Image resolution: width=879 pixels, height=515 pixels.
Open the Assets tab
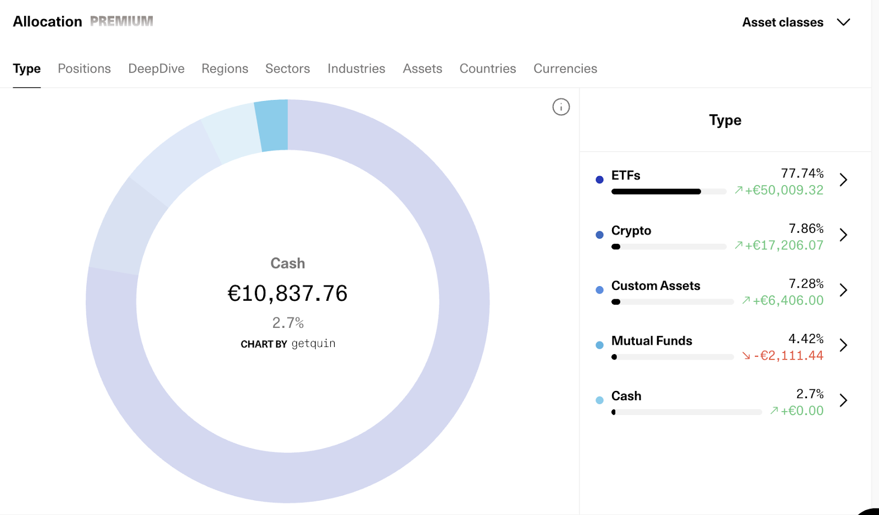click(422, 69)
